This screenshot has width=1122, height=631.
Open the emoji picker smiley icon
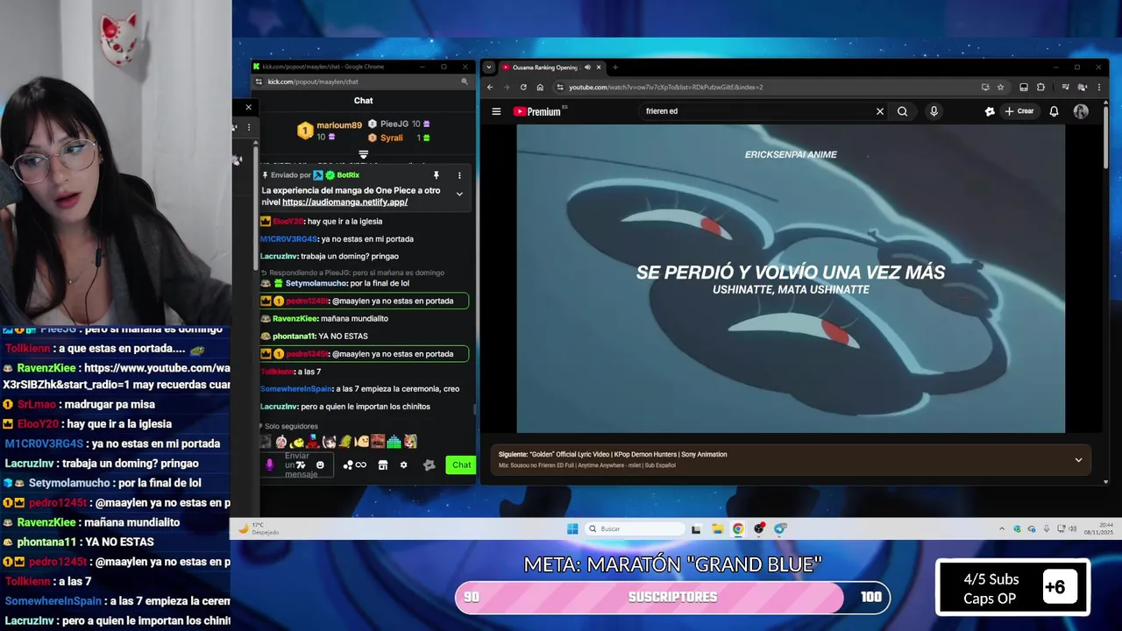pos(320,465)
